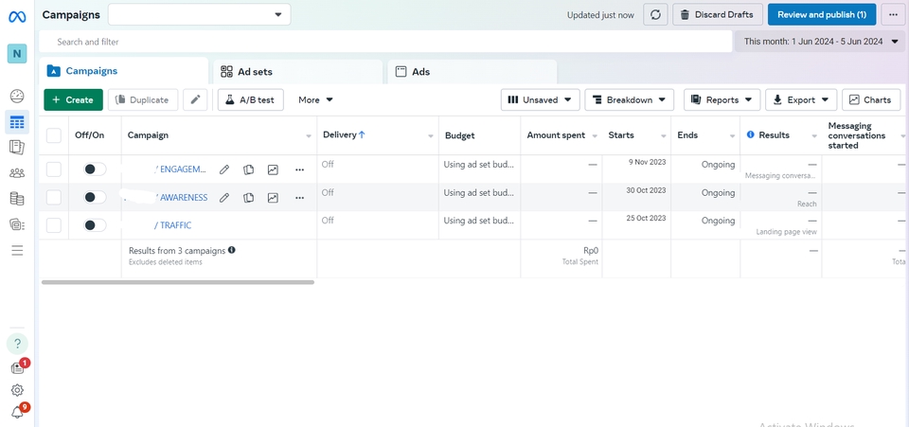909x427 pixels.
Task: Expand the More dropdown menu
Action: (x=315, y=99)
